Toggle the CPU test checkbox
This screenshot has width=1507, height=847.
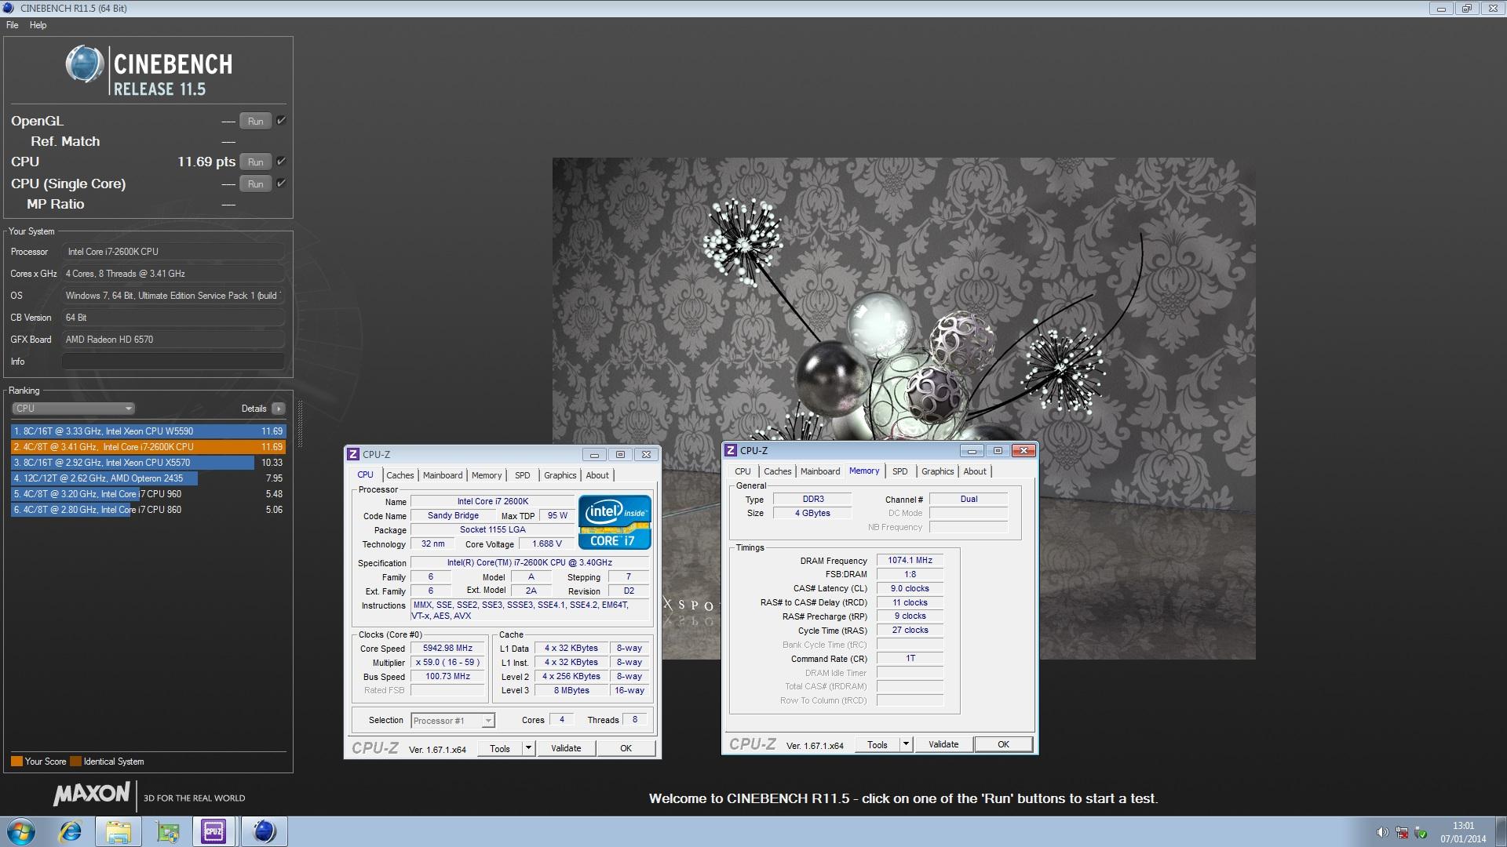coord(281,162)
